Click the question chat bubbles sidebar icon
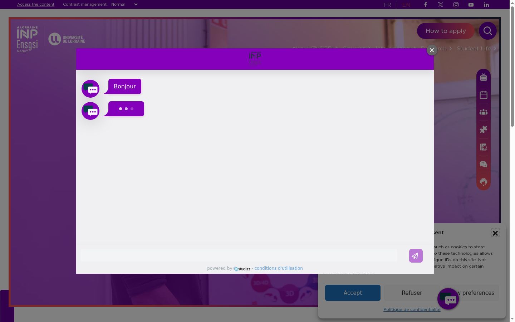The height and width of the screenshot is (322, 515). (484, 164)
